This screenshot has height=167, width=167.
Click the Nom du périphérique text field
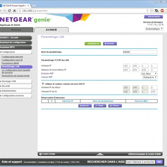[140, 52]
